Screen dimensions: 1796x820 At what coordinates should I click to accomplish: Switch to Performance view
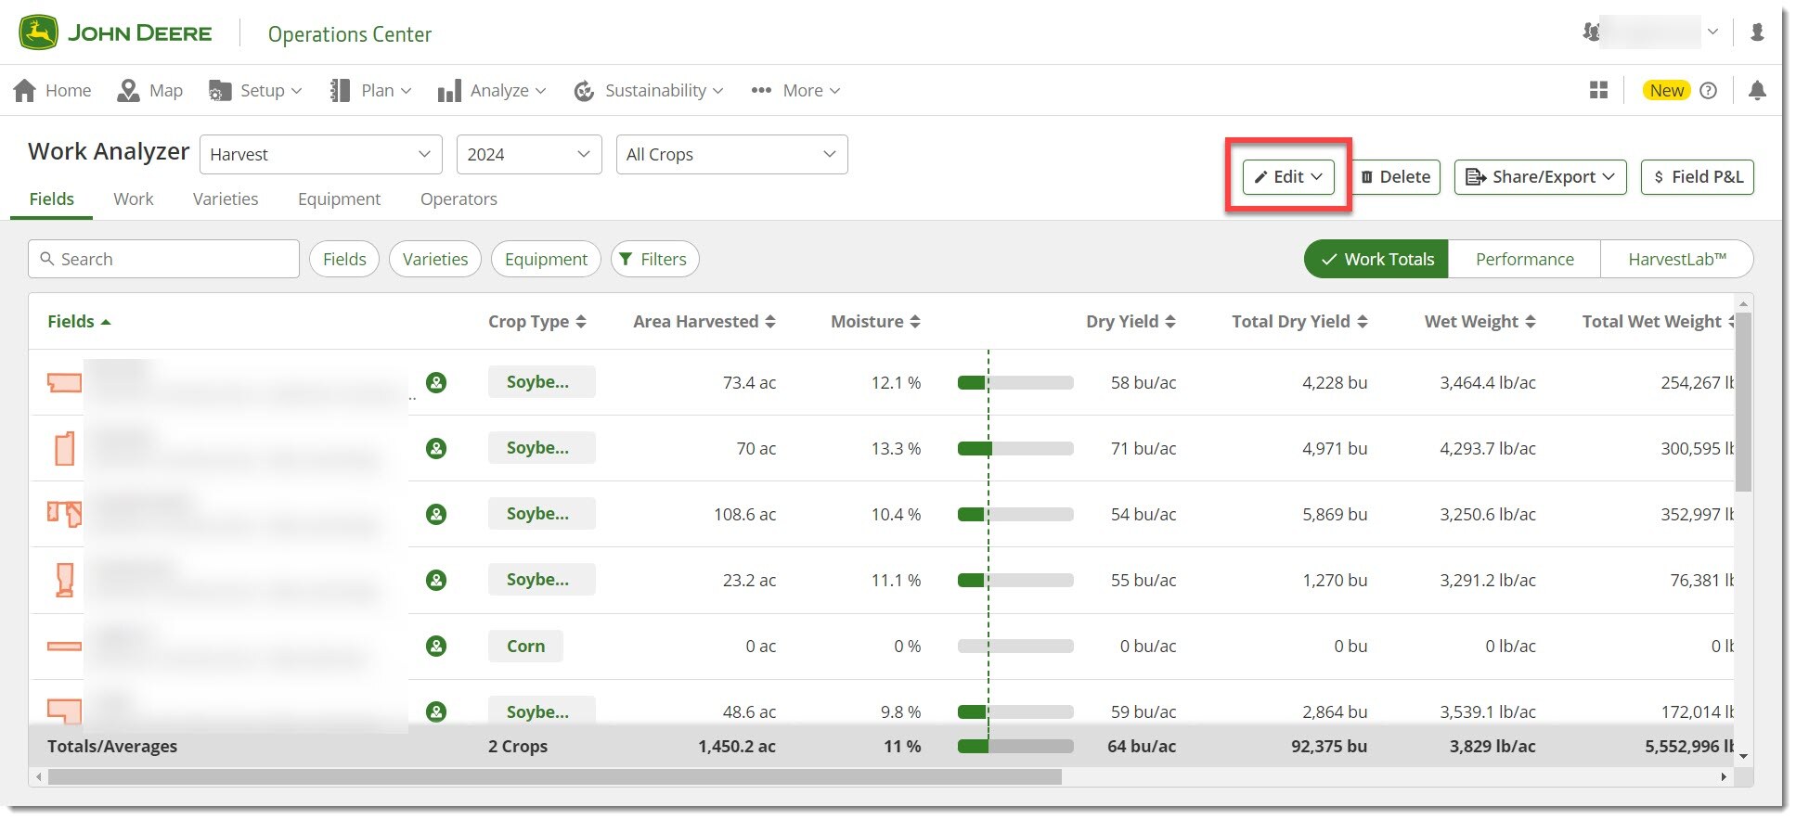coord(1524,259)
